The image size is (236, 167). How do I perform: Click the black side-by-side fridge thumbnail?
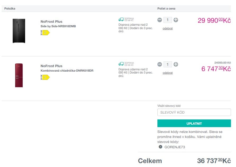pyautogui.click(x=19, y=30)
